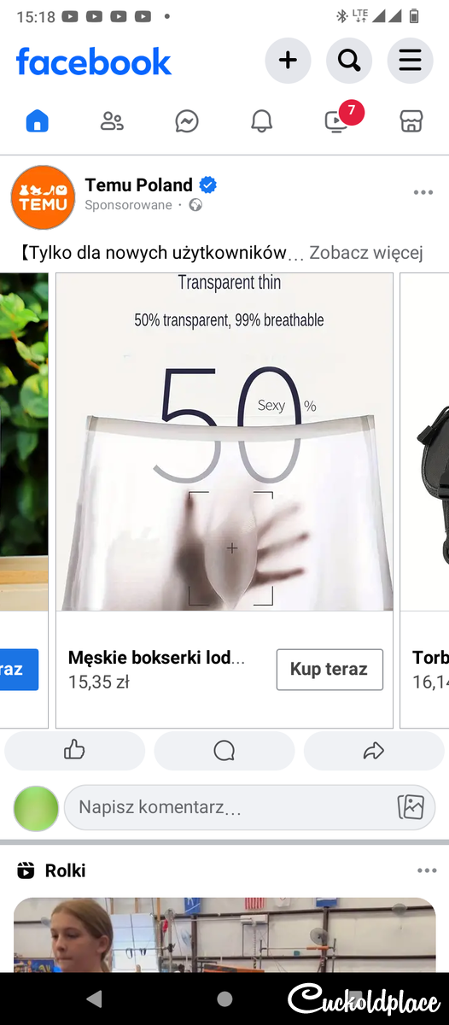Open the Marketplace store icon
Screen dimensions: 449x1025
tap(411, 121)
